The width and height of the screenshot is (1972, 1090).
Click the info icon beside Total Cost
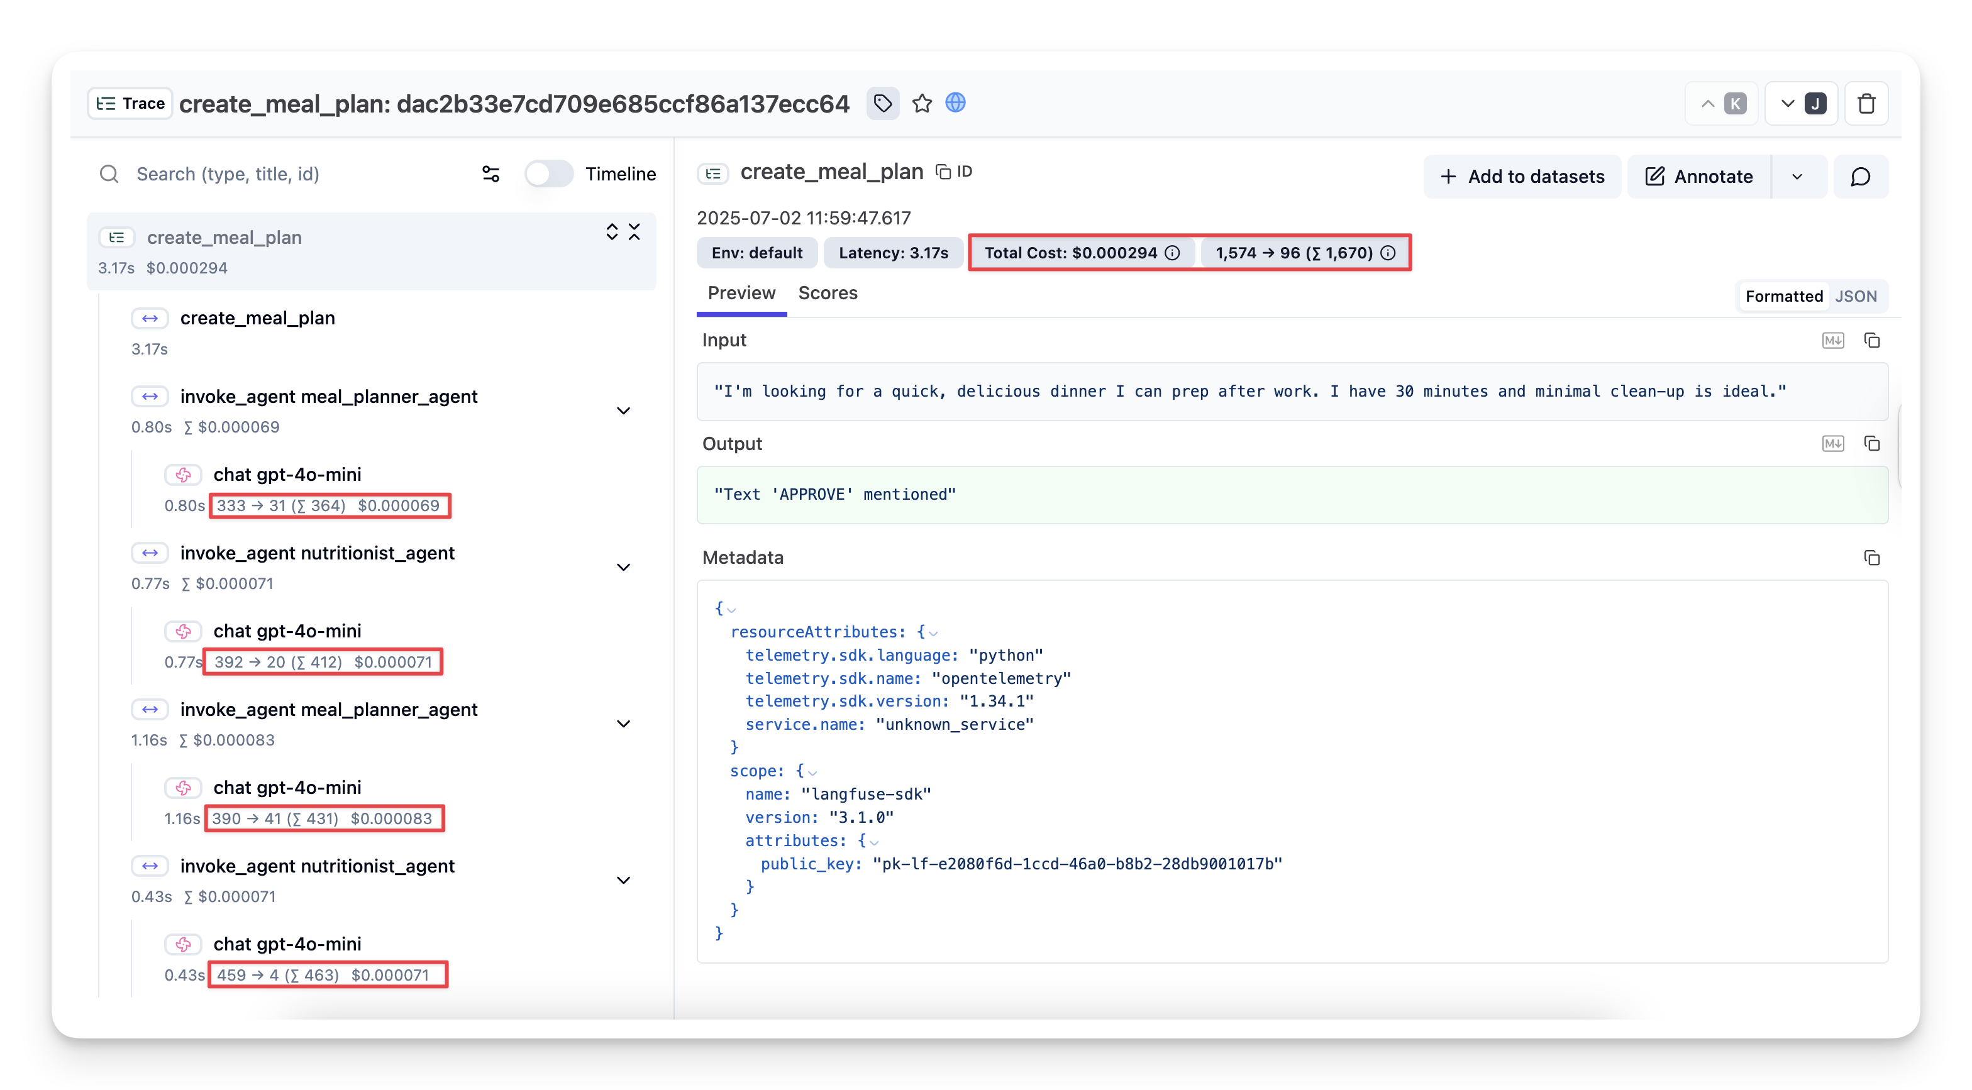coord(1172,253)
